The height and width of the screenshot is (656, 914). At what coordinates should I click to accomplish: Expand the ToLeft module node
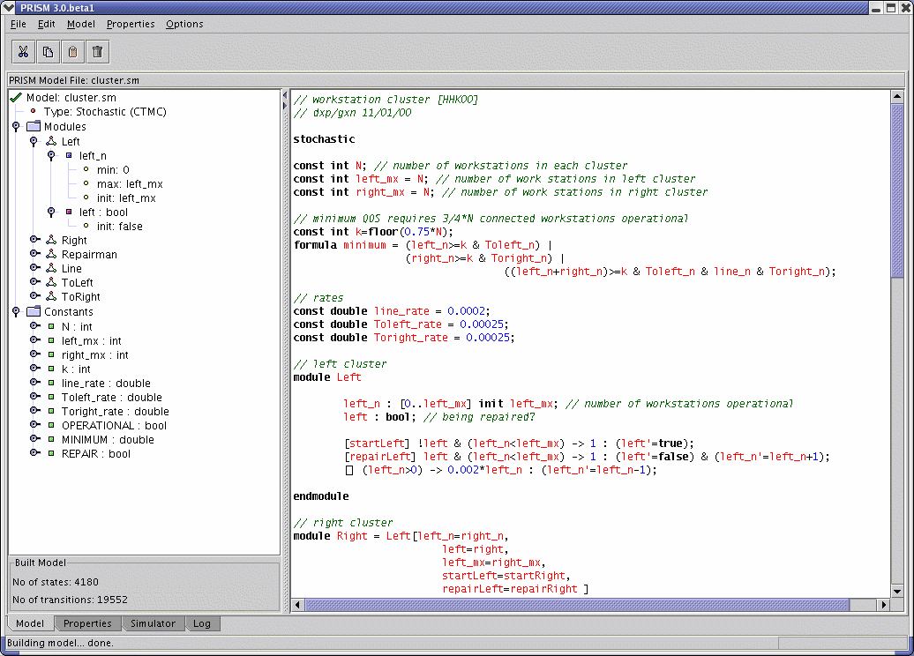point(34,282)
